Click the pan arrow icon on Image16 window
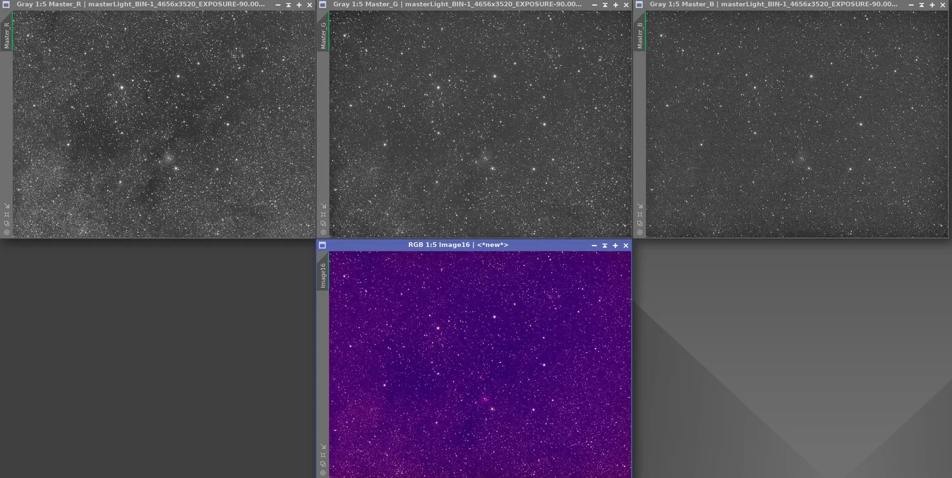 (x=322, y=446)
